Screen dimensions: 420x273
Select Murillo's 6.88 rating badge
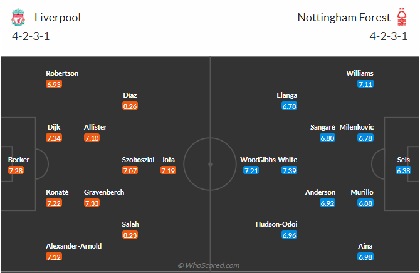[365, 203]
